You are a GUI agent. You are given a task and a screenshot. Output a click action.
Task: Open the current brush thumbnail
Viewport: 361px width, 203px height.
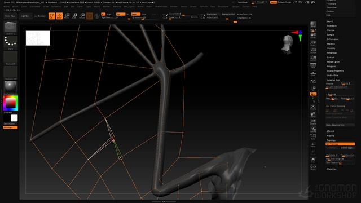10,27
